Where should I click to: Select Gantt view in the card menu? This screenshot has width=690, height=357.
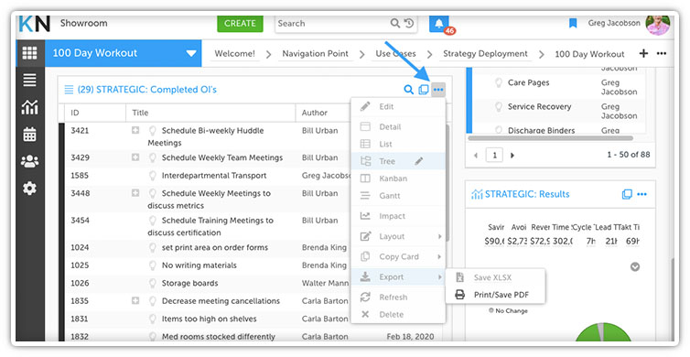[x=398, y=196]
